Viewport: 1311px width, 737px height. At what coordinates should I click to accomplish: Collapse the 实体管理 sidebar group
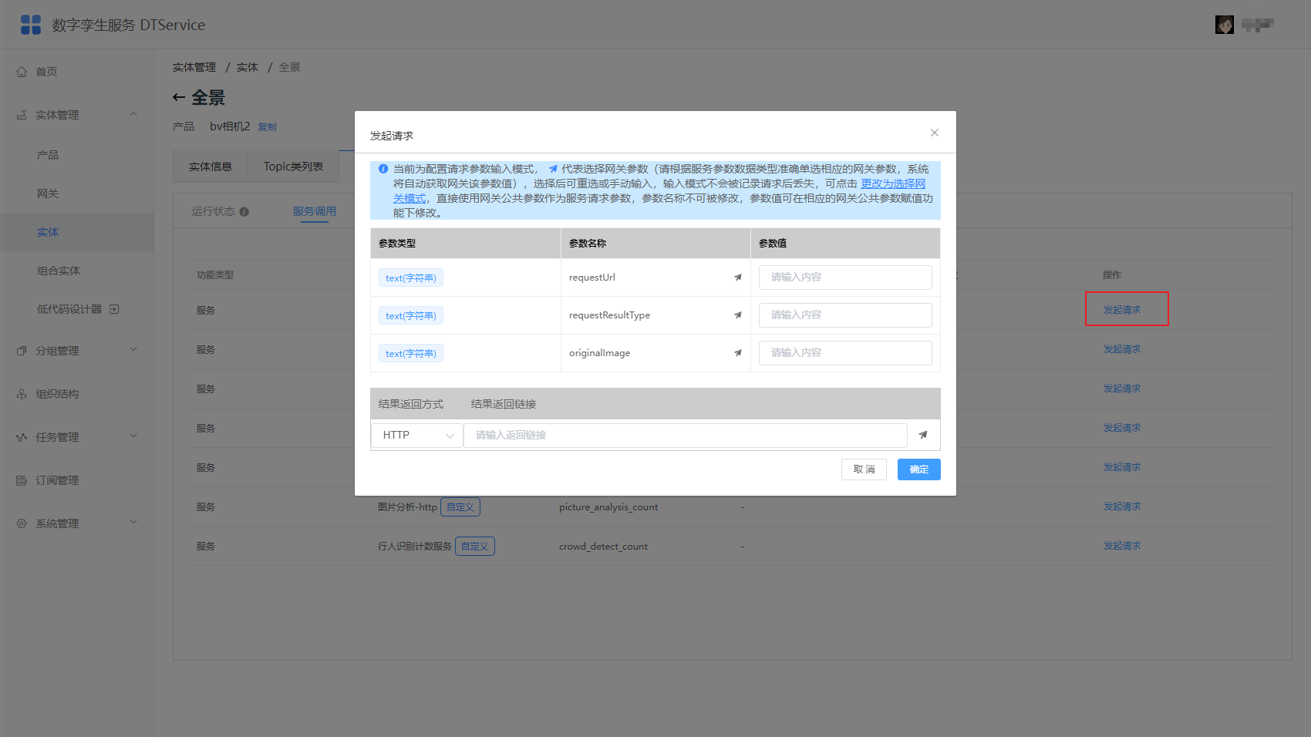[x=133, y=114]
